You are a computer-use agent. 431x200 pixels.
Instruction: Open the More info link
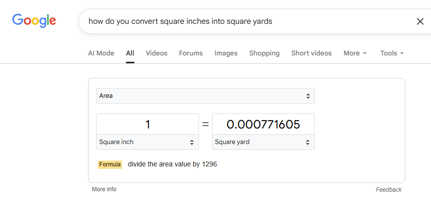(104, 189)
